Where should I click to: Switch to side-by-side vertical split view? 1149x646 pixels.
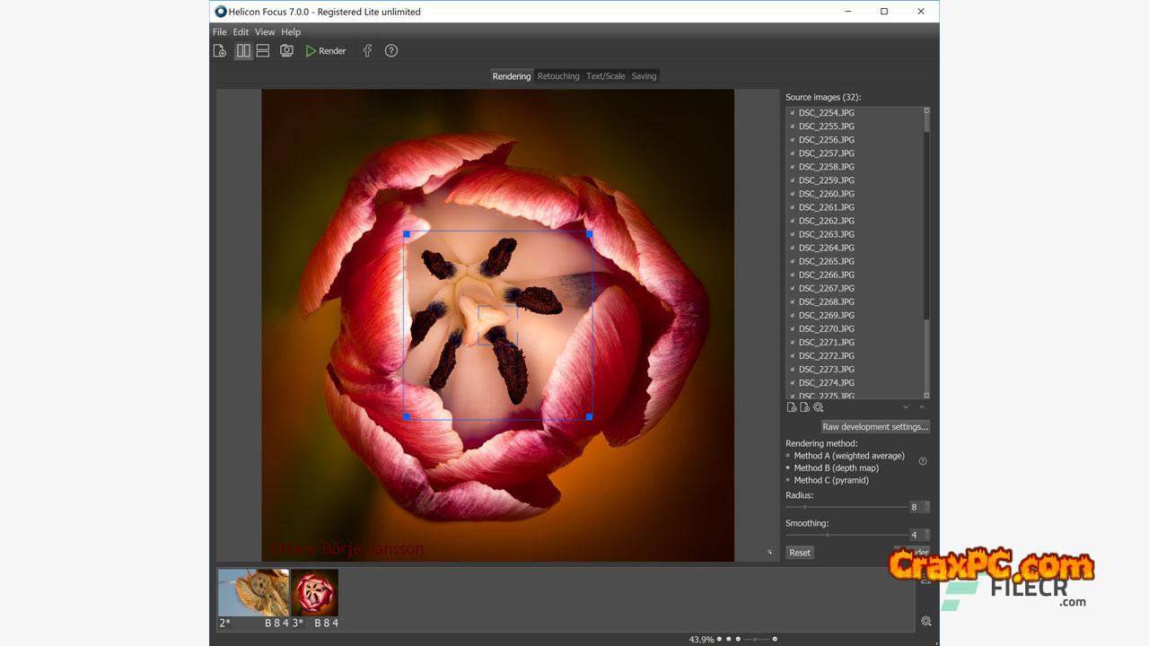coord(243,51)
